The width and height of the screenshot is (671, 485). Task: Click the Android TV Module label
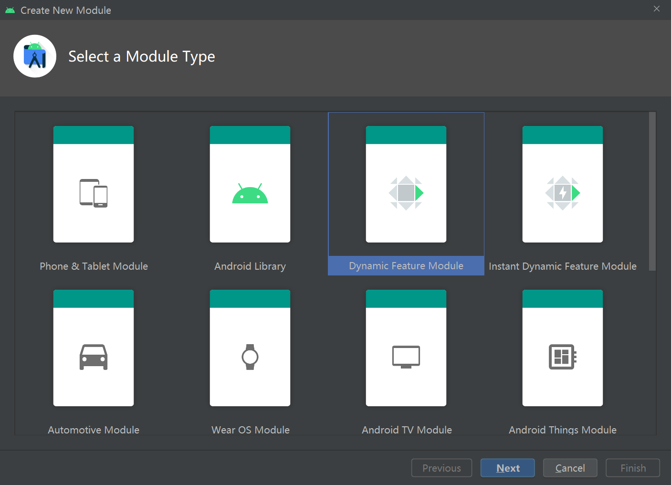pos(407,430)
